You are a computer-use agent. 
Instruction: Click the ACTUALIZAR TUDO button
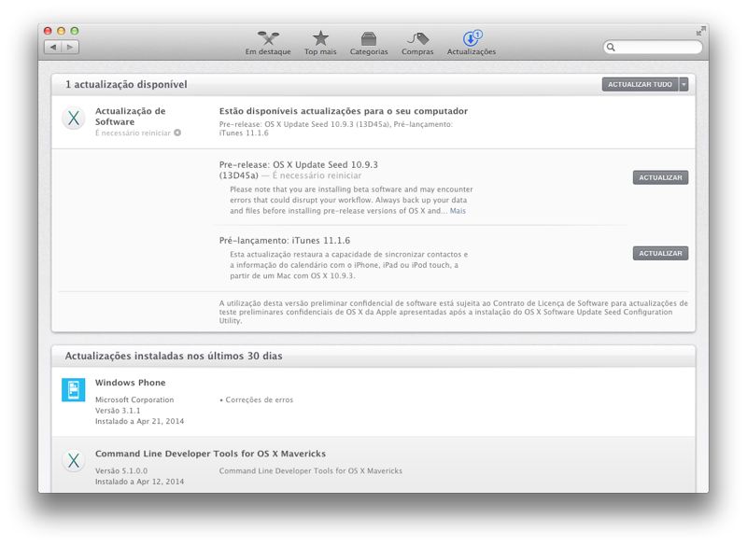point(640,84)
